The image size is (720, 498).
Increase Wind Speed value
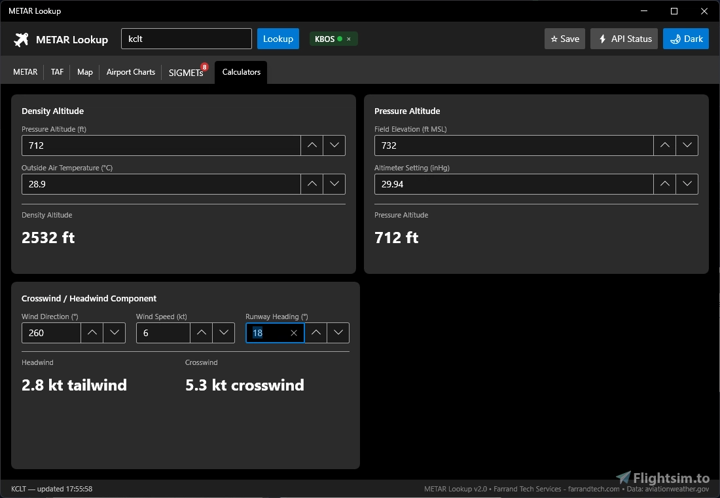pyautogui.click(x=201, y=333)
